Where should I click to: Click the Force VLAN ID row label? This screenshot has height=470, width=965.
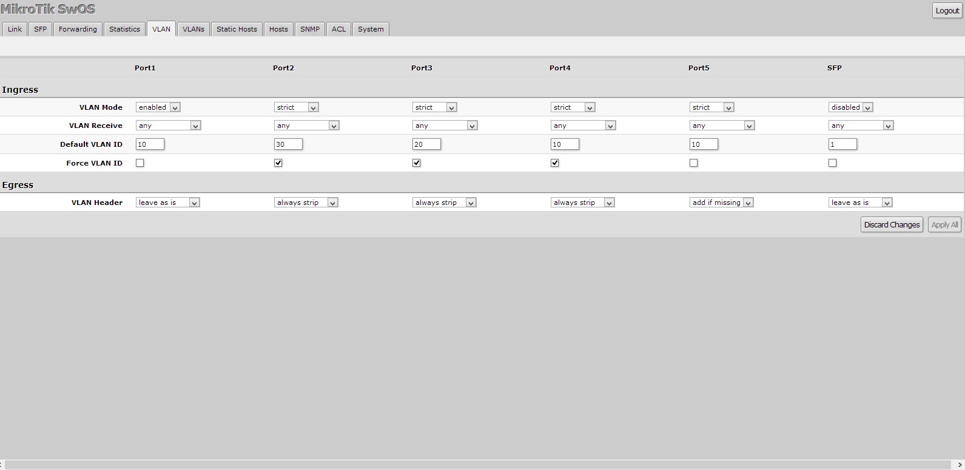tap(94, 163)
